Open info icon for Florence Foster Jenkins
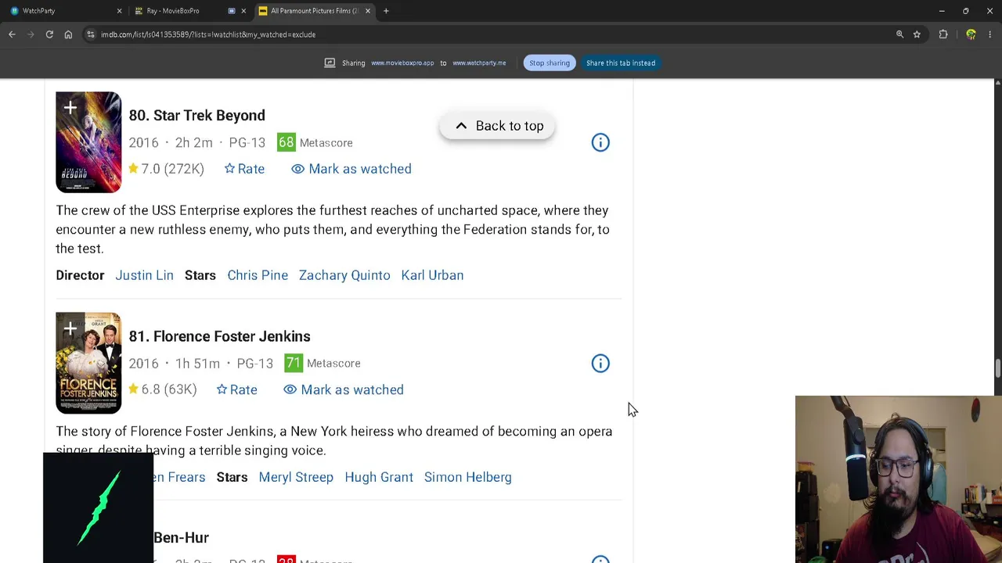This screenshot has width=1002, height=563. click(600, 363)
